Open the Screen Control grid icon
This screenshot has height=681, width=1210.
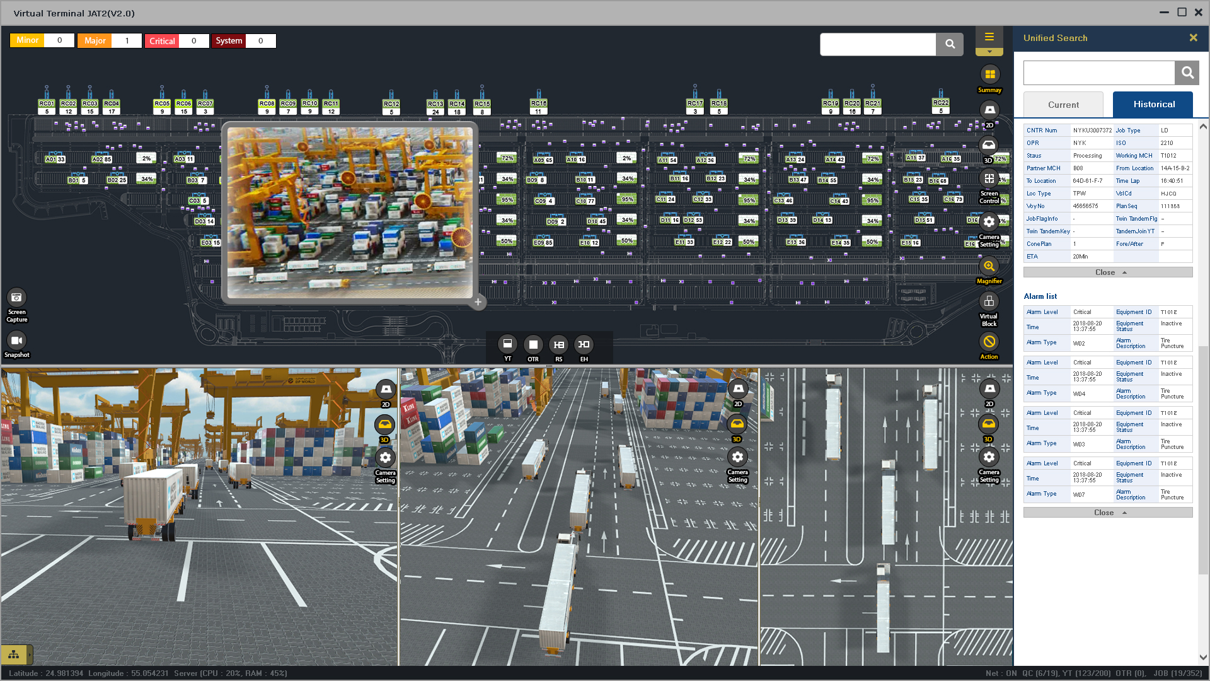coord(989,179)
